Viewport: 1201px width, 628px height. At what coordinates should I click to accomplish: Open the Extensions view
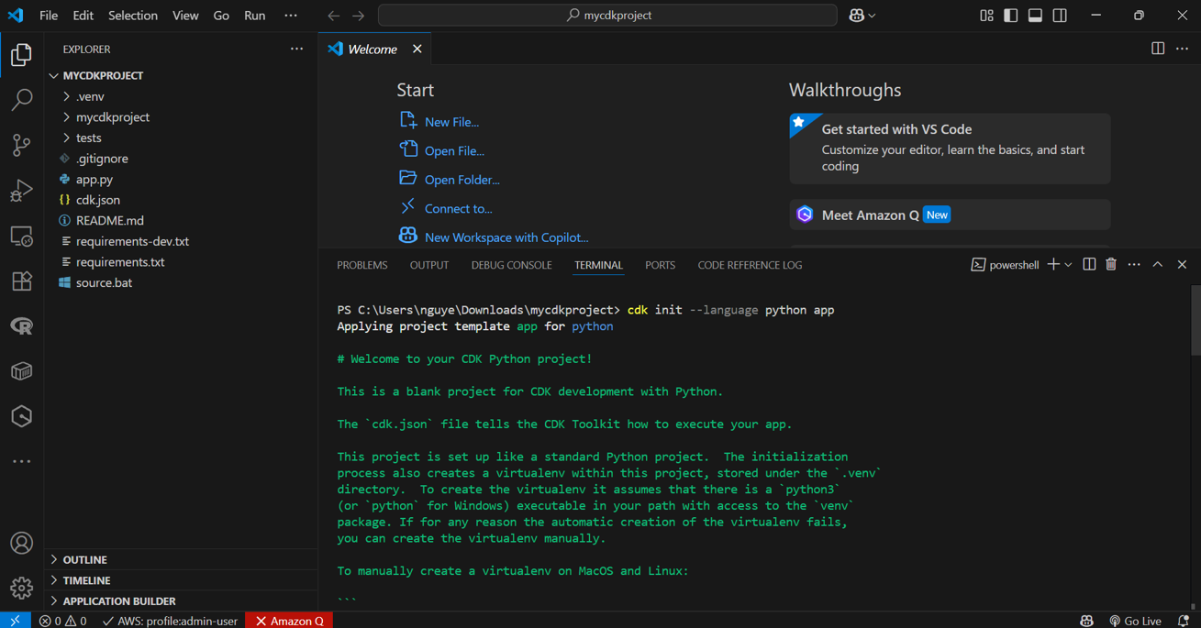coord(22,281)
